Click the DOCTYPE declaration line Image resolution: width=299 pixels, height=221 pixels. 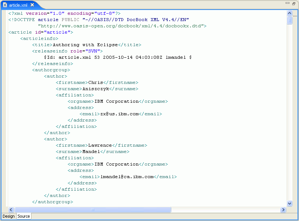[x=99, y=20]
